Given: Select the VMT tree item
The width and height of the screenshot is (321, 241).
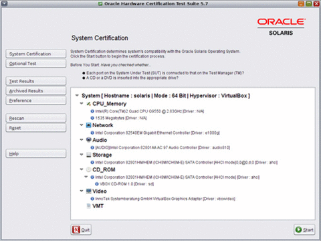Looking at the screenshot, I should pyautogui.click(x=98, y=206).
